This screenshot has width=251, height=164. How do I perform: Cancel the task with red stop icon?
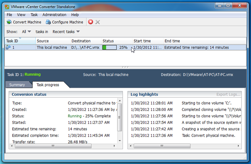pyautogui.click(x=91, y=22)
